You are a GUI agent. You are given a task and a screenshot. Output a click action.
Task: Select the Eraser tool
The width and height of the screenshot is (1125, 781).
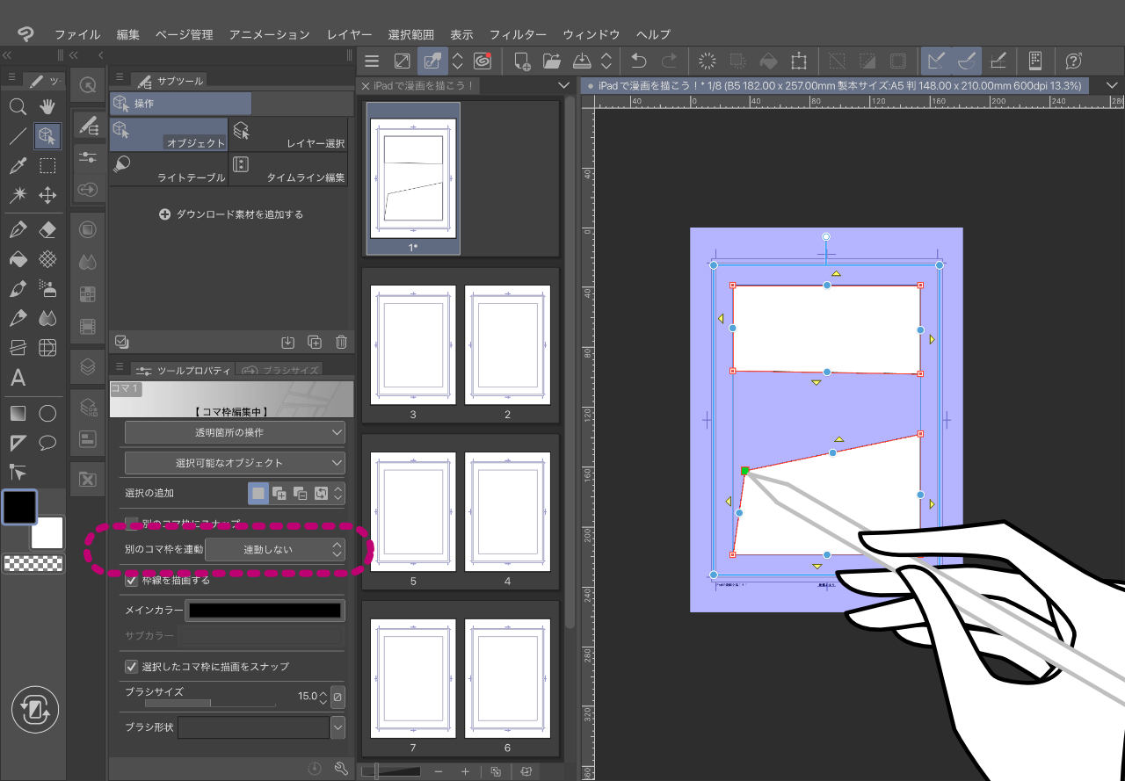[x=47, y=230]
